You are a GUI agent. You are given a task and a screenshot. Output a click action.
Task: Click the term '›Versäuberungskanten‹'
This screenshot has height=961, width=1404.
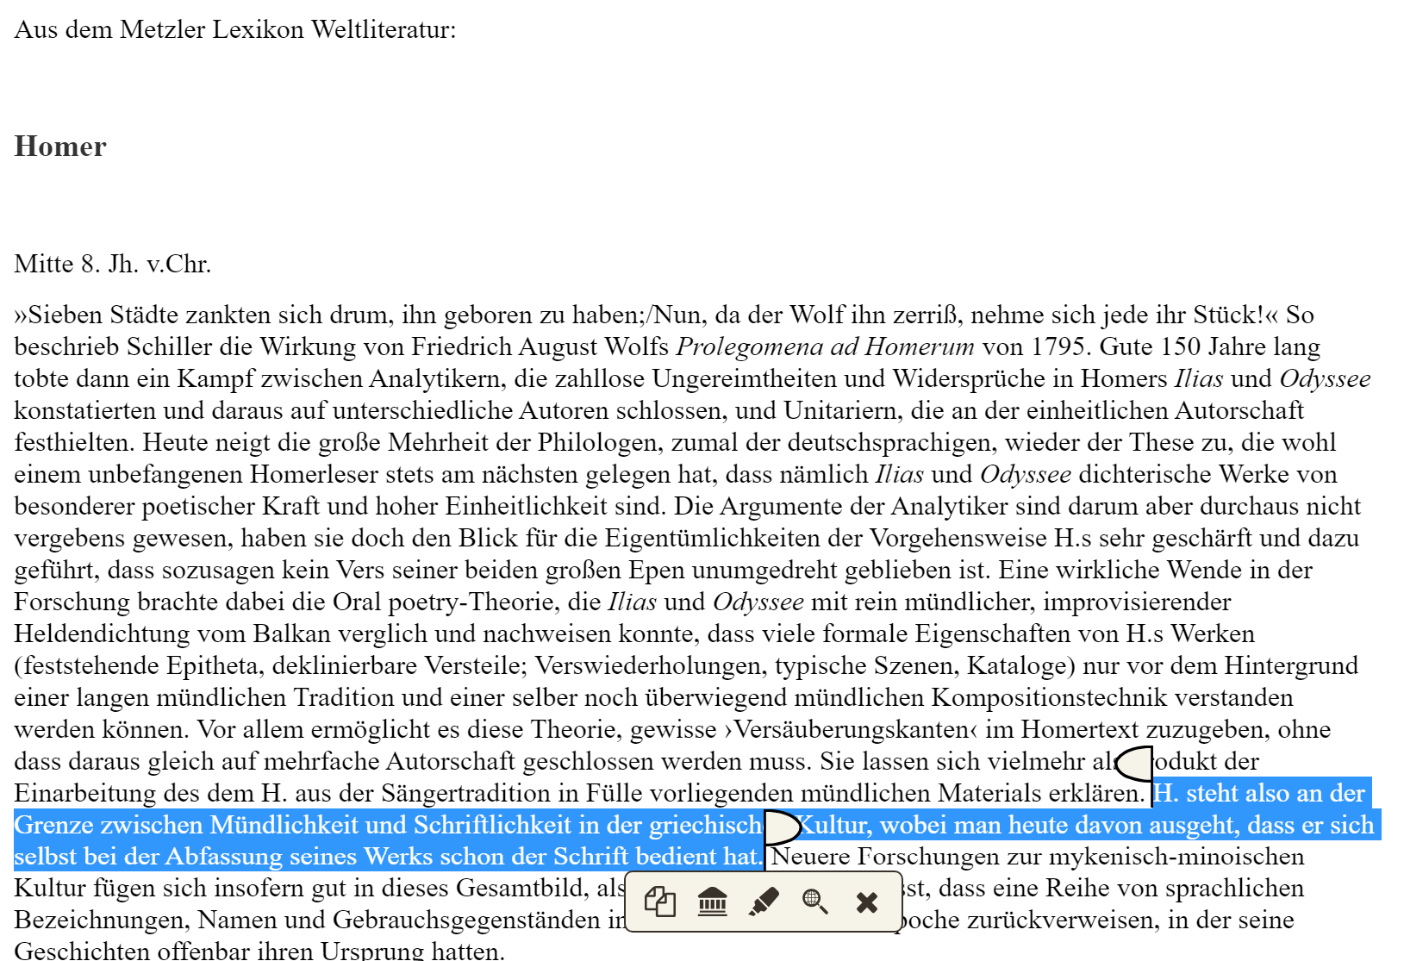click(x=851, y=729)
